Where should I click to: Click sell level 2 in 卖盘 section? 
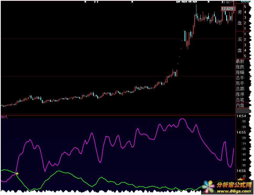245,23
